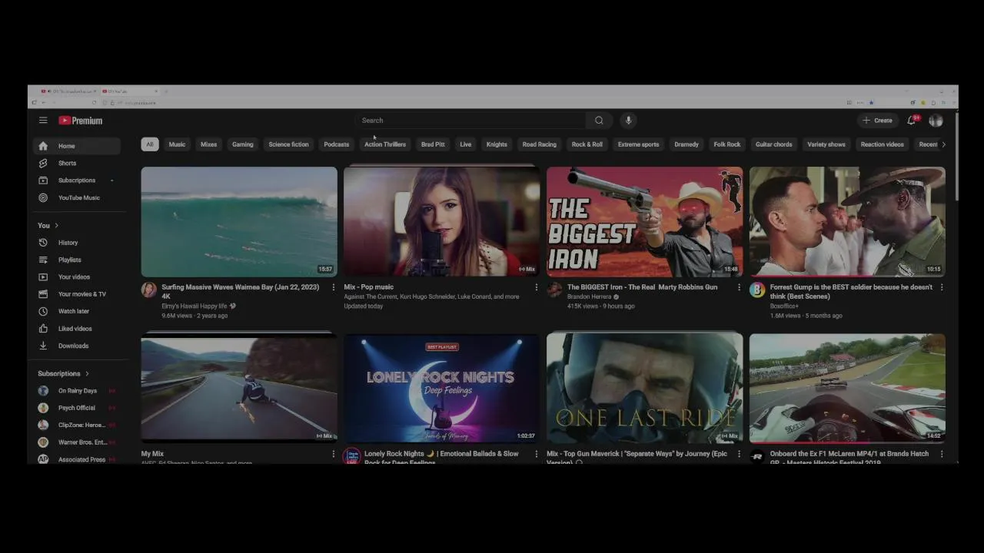Open Warner Bros. Entertainment subscription
This screenshot has width=984, height=553.
[x=77, y=442]
